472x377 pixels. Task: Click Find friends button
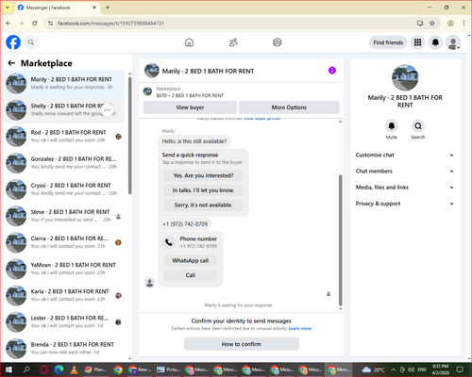click(x=388, y=42)
